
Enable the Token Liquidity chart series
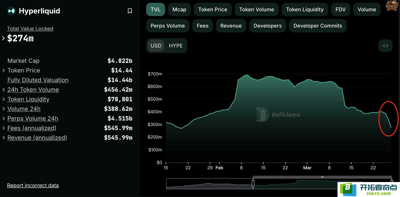point(305,9)
